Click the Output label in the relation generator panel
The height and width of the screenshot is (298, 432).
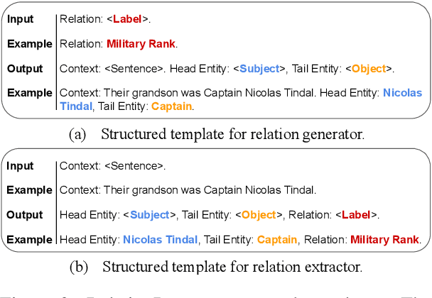point(25,69)
